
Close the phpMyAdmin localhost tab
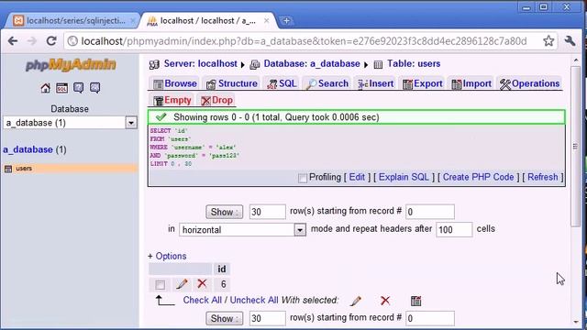click(x=266, y=21)
